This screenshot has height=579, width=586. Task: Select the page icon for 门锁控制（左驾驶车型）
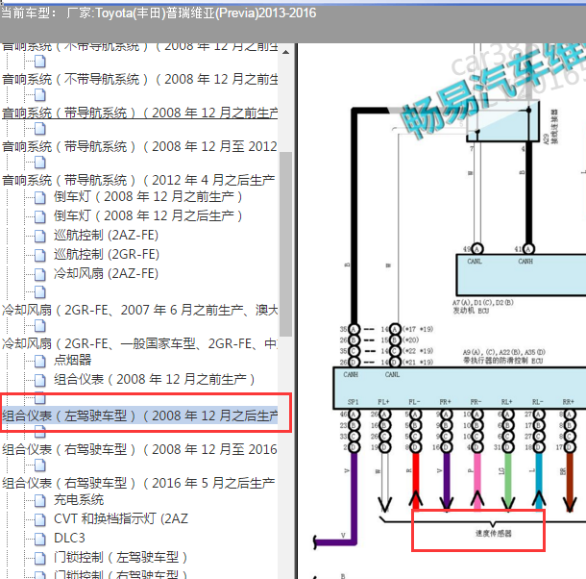click(40, 558)
